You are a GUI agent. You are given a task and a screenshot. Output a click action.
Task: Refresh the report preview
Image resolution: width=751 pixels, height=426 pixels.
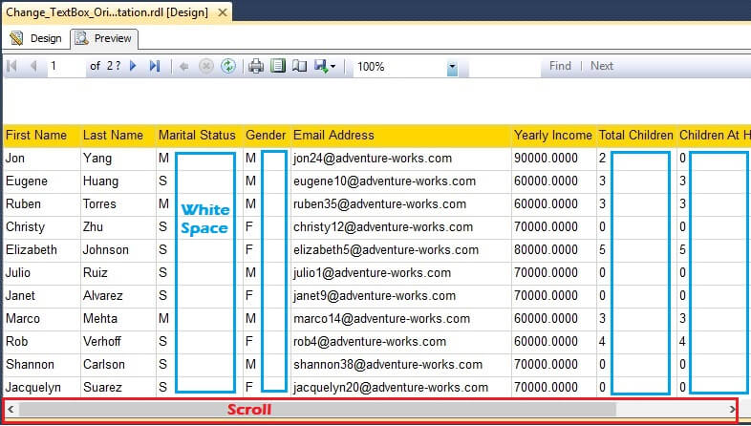click(228, 66)
